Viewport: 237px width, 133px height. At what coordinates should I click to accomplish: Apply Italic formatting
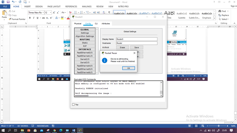34,18
